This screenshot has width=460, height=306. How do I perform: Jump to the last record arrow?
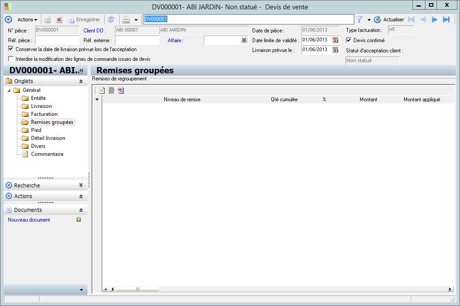click(x=446, y=20)
